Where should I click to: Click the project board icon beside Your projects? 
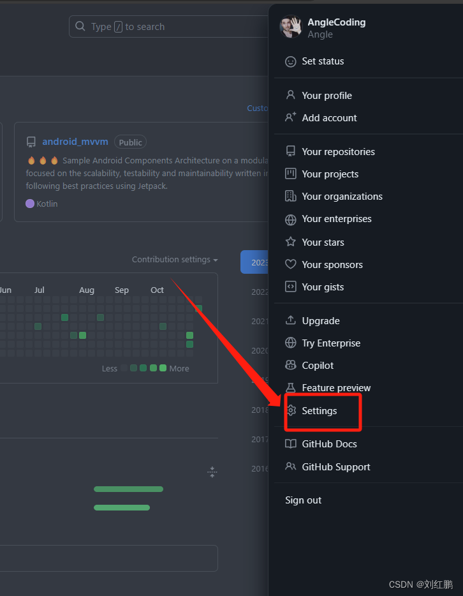point(291,174)
